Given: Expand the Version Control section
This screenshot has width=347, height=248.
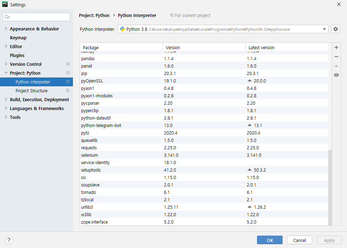Looking at the screenshot, I should click(x=6, y=64).
